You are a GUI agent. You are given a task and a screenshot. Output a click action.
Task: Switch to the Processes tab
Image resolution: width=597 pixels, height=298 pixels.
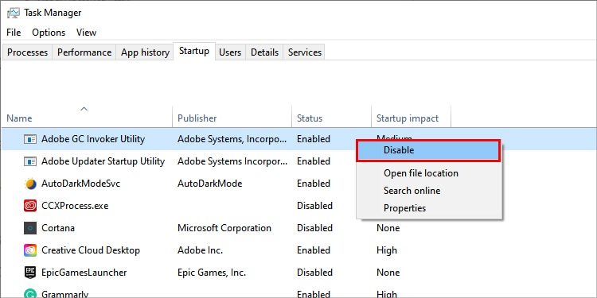(27, 52)
